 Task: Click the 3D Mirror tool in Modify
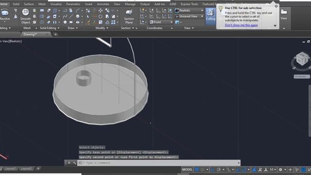point(88,11)
